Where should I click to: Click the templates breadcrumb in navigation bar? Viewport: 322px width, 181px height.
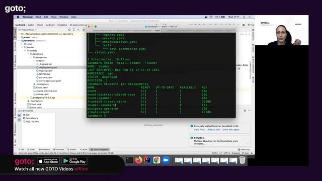click(x=62, y=25)
